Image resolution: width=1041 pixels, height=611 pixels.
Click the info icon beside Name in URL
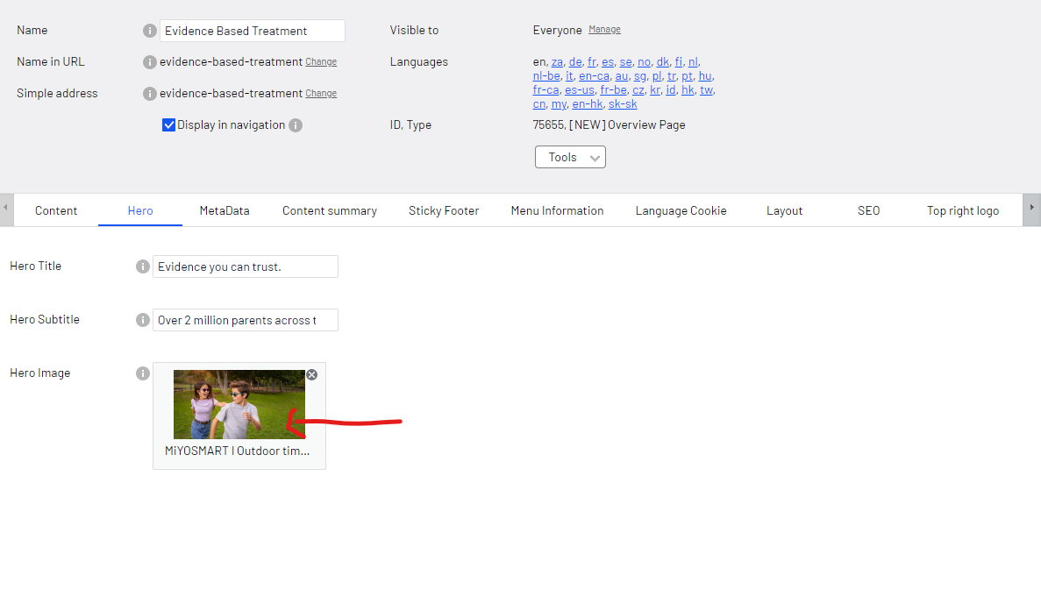[150, 62]
